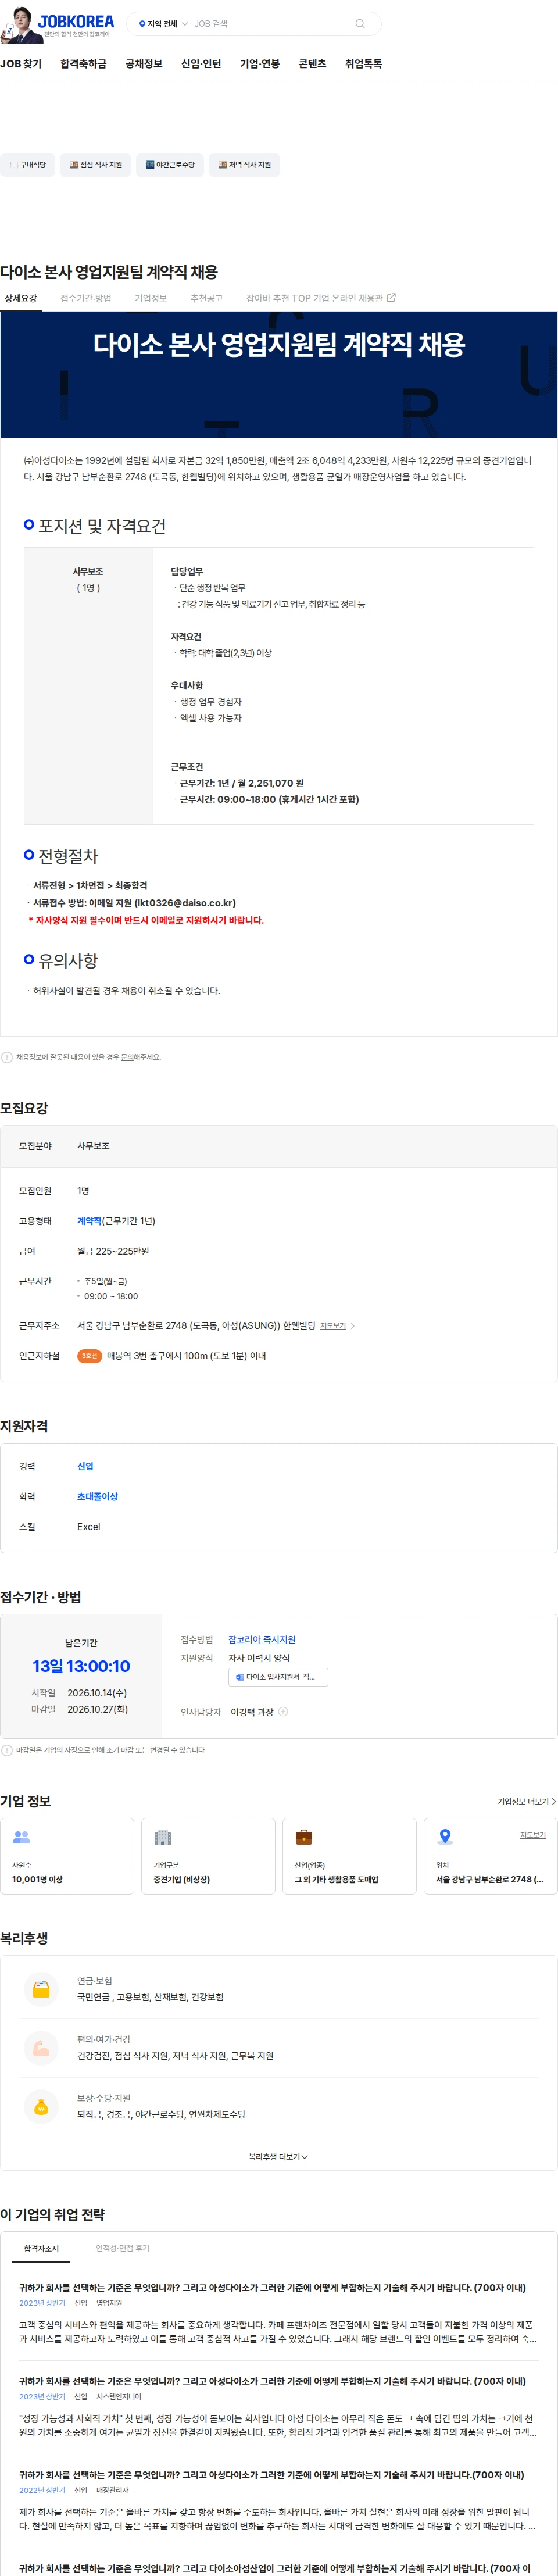This screenshot has height=2576, width=558.
Task: Click the 점심 식사 지원 tag
Action: (x=95, y=165)
